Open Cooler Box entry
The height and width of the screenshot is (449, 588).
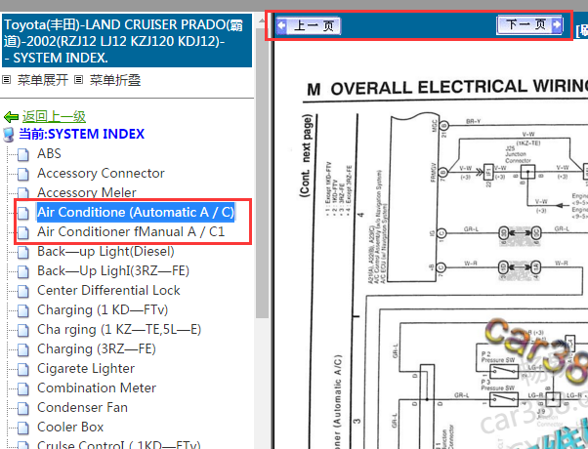point(70,427)
